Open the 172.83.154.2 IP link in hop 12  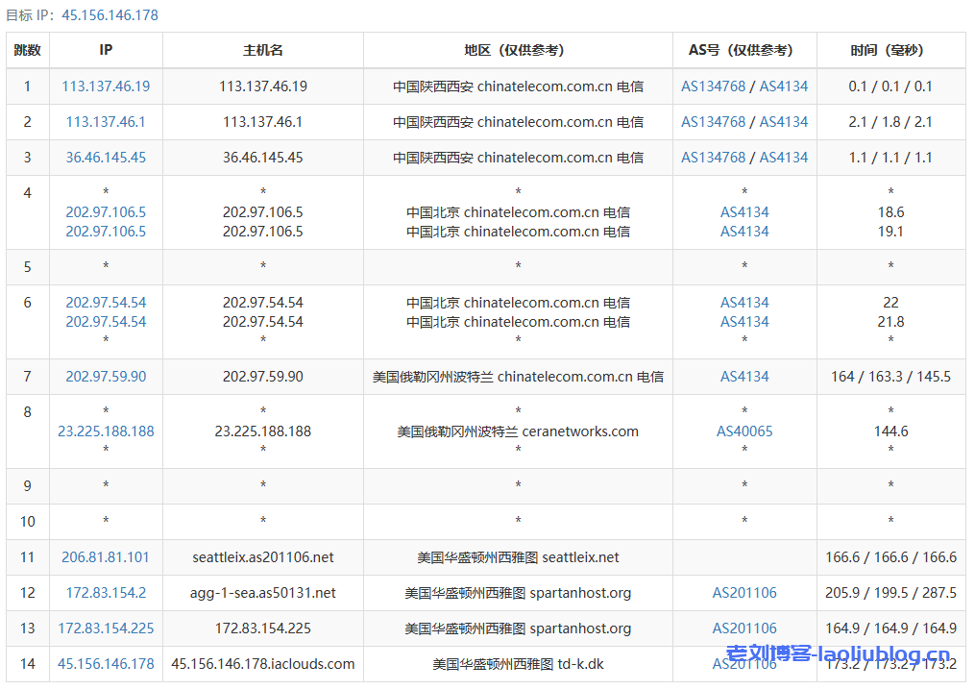click(x=106, y=593)
